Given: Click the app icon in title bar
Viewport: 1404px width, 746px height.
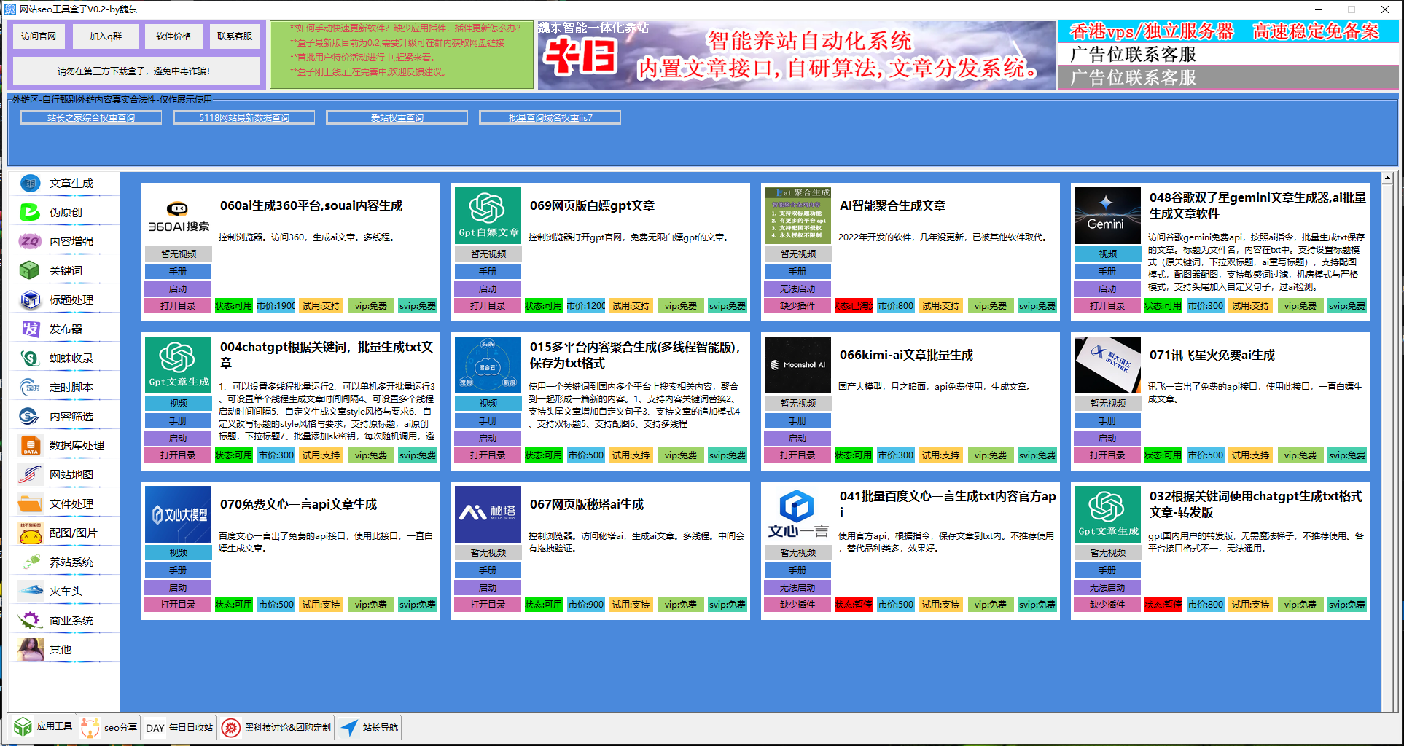Looking at the screenshot, I should point(9,9).
